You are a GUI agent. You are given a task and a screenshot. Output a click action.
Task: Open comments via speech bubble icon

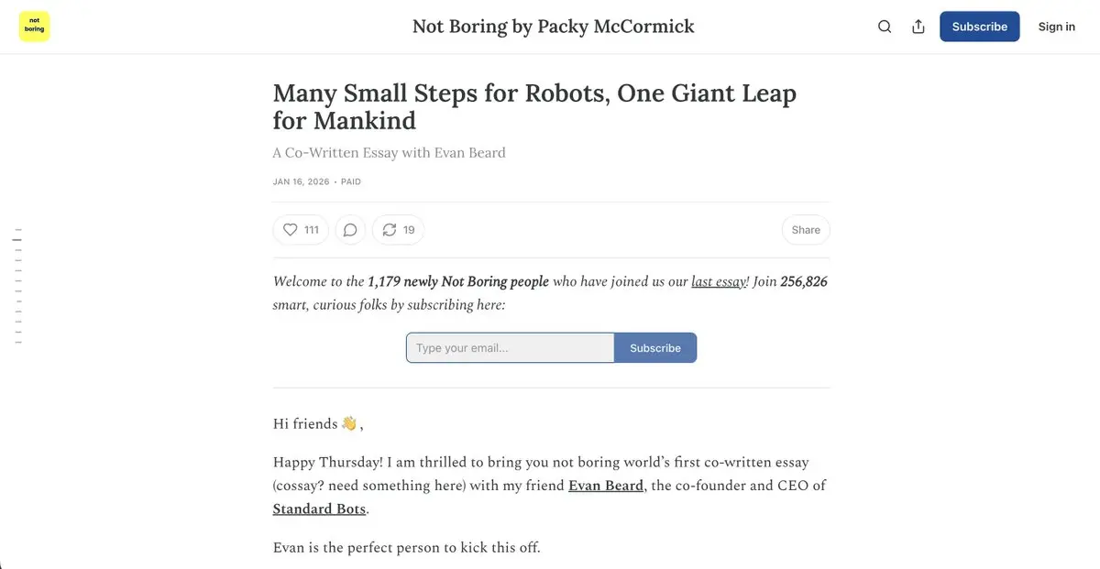coord(350,230)
